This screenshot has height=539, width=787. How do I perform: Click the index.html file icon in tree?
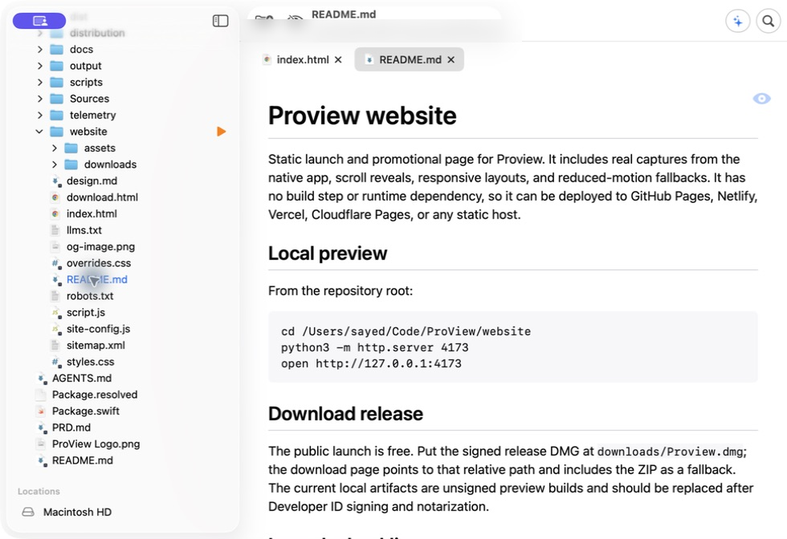click(55, 214)
